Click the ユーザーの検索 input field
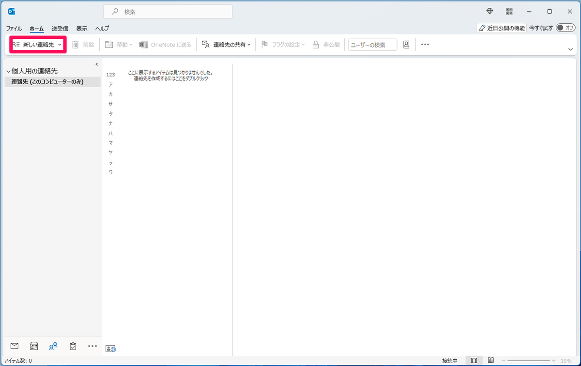Screen dimensions: 581x366 [x=372, y=45]
